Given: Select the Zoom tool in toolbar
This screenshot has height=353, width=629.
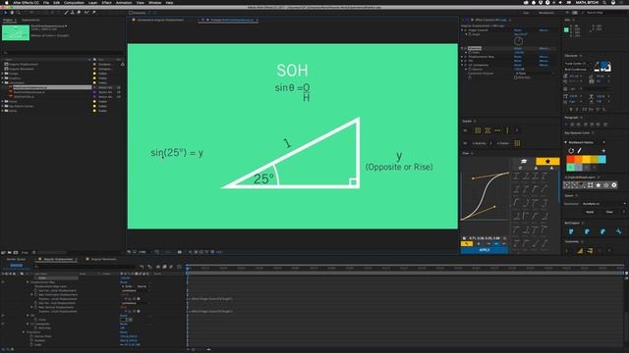Looking at the screenshot, I should point(19,13).
